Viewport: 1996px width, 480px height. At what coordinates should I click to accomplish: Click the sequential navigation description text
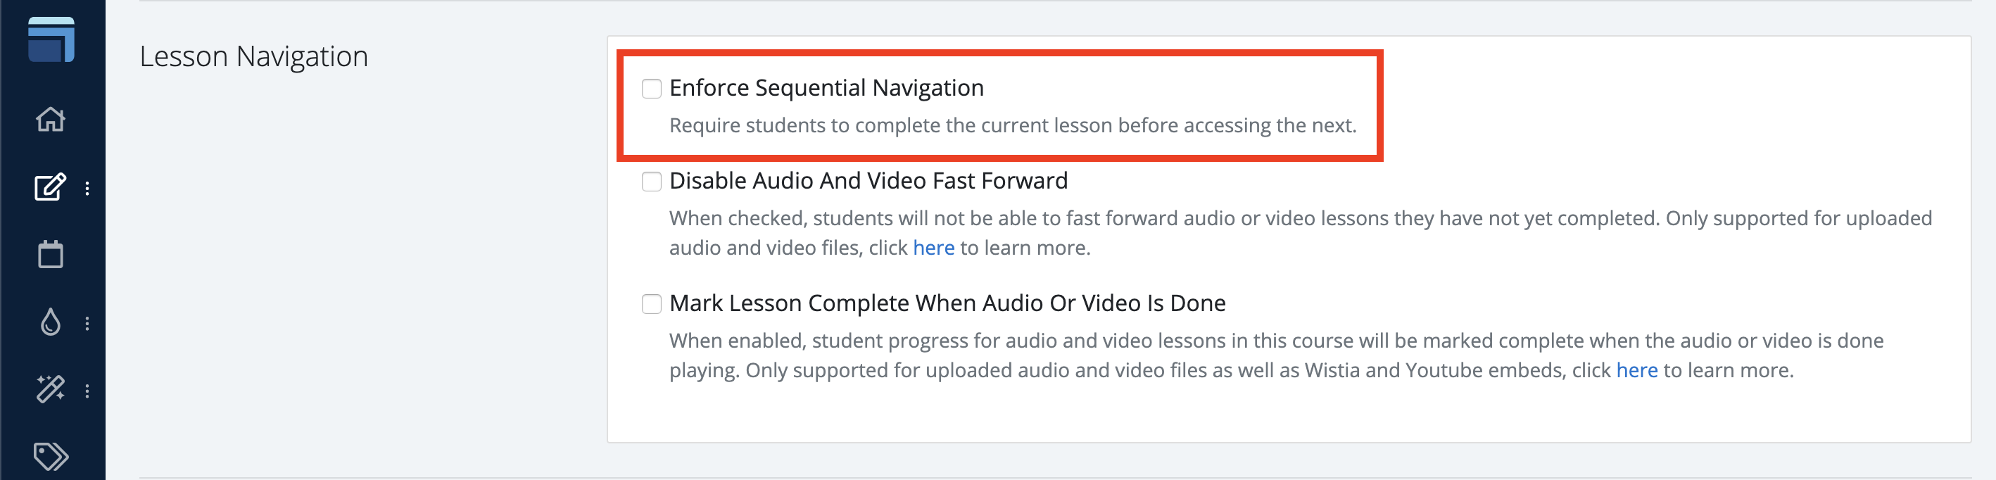(x=1013, y=125)
